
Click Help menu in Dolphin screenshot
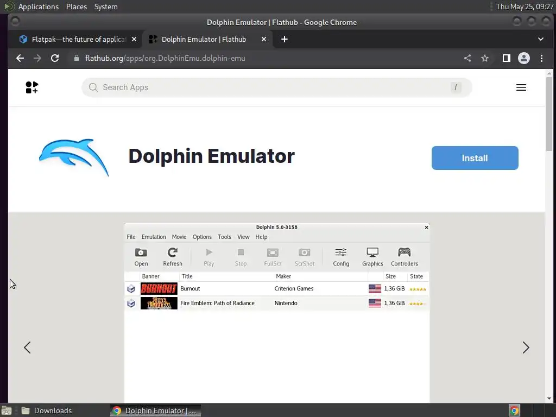[261, 237]
